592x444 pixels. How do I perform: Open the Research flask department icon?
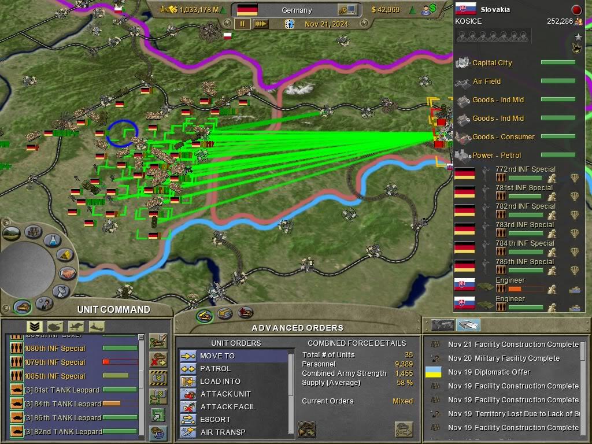click(x=52, y=240)
